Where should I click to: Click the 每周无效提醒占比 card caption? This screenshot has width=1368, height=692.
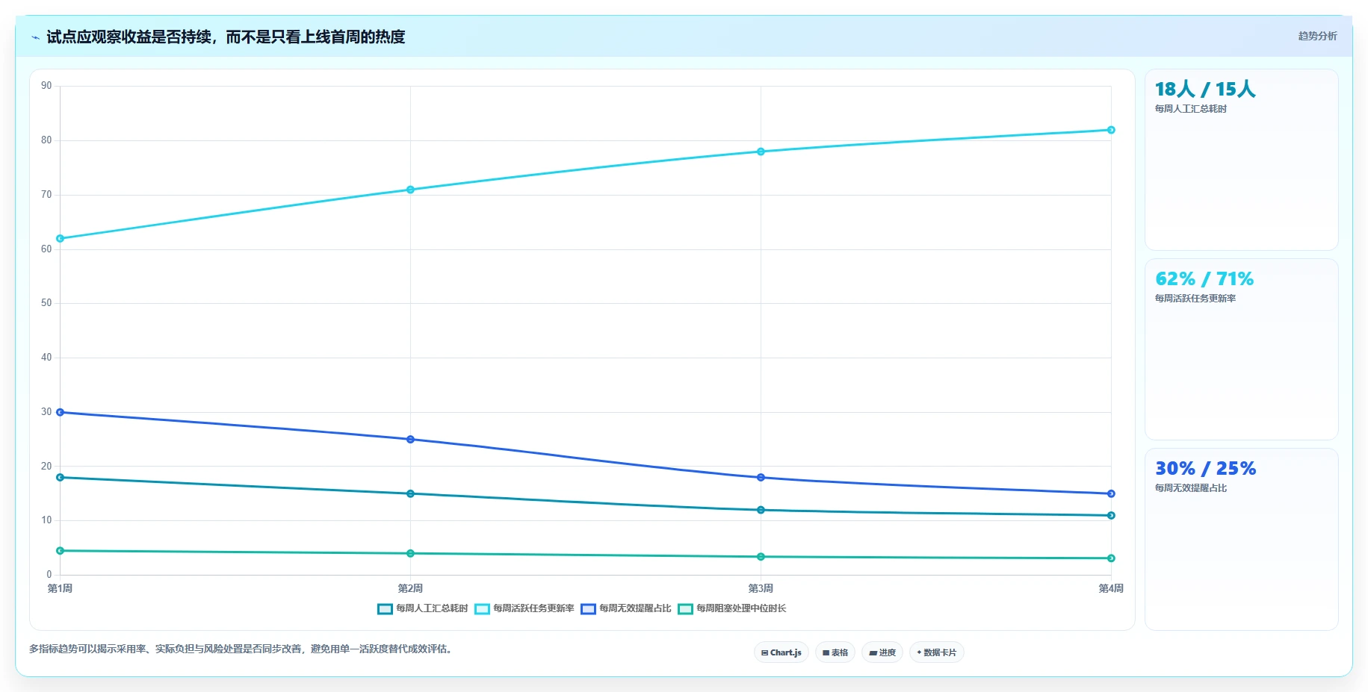[x=1191, y=488]
